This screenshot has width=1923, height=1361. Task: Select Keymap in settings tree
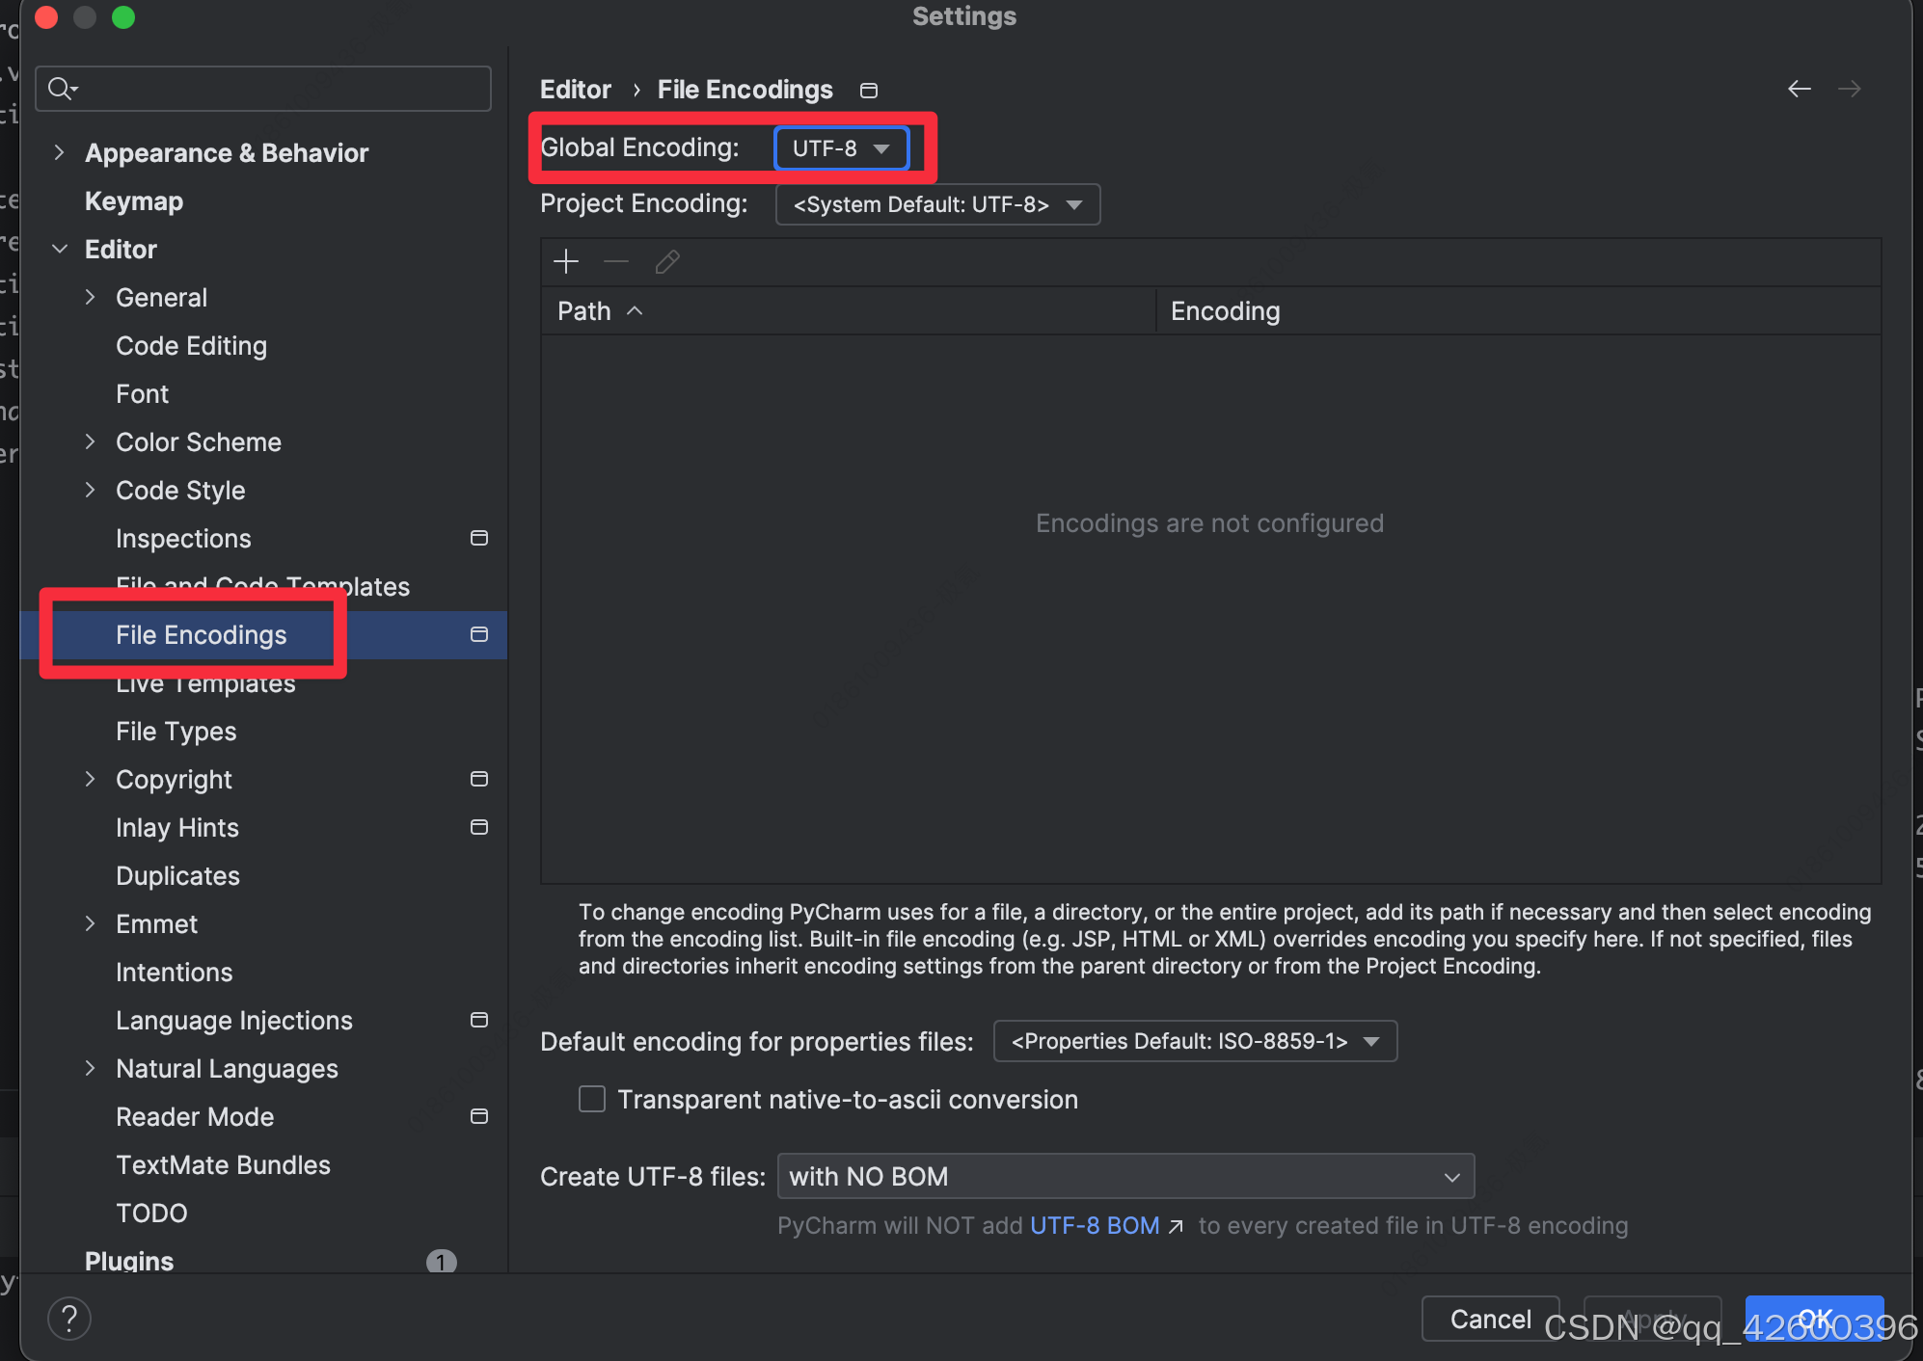pos(134,201)
